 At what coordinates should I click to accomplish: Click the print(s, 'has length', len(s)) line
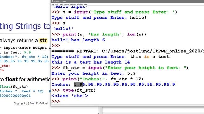pos(99,35)
